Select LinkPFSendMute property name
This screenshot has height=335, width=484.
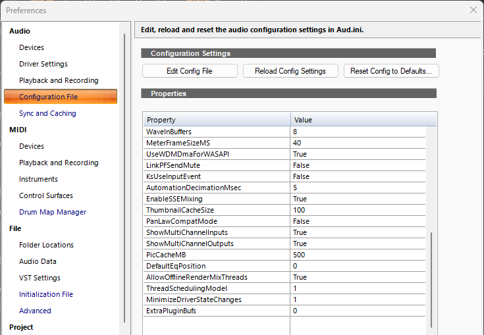tap(173, 165)
